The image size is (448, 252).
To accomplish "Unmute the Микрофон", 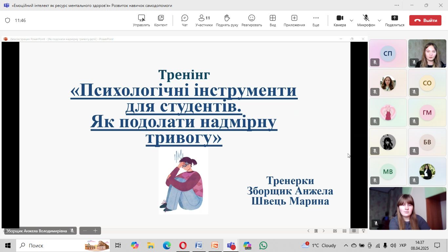I will pyautogui.click(x=366, y=20).
